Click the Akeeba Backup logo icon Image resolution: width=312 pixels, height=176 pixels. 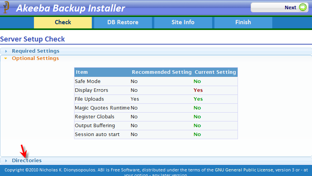pos(6,7)
